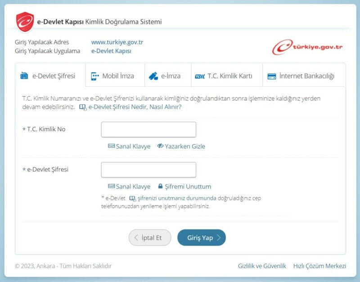Focus the T.C. Kimlik No input field

pos(148,129)
